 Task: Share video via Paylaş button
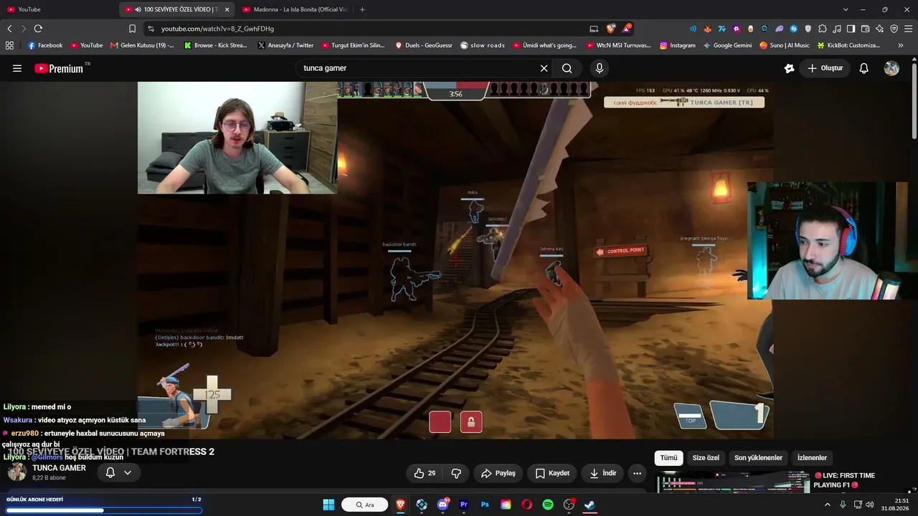(x=498, y=473)
